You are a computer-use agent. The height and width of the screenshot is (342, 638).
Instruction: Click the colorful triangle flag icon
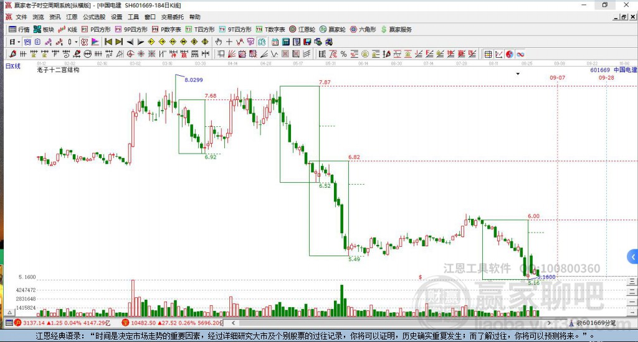coord(95,42)
